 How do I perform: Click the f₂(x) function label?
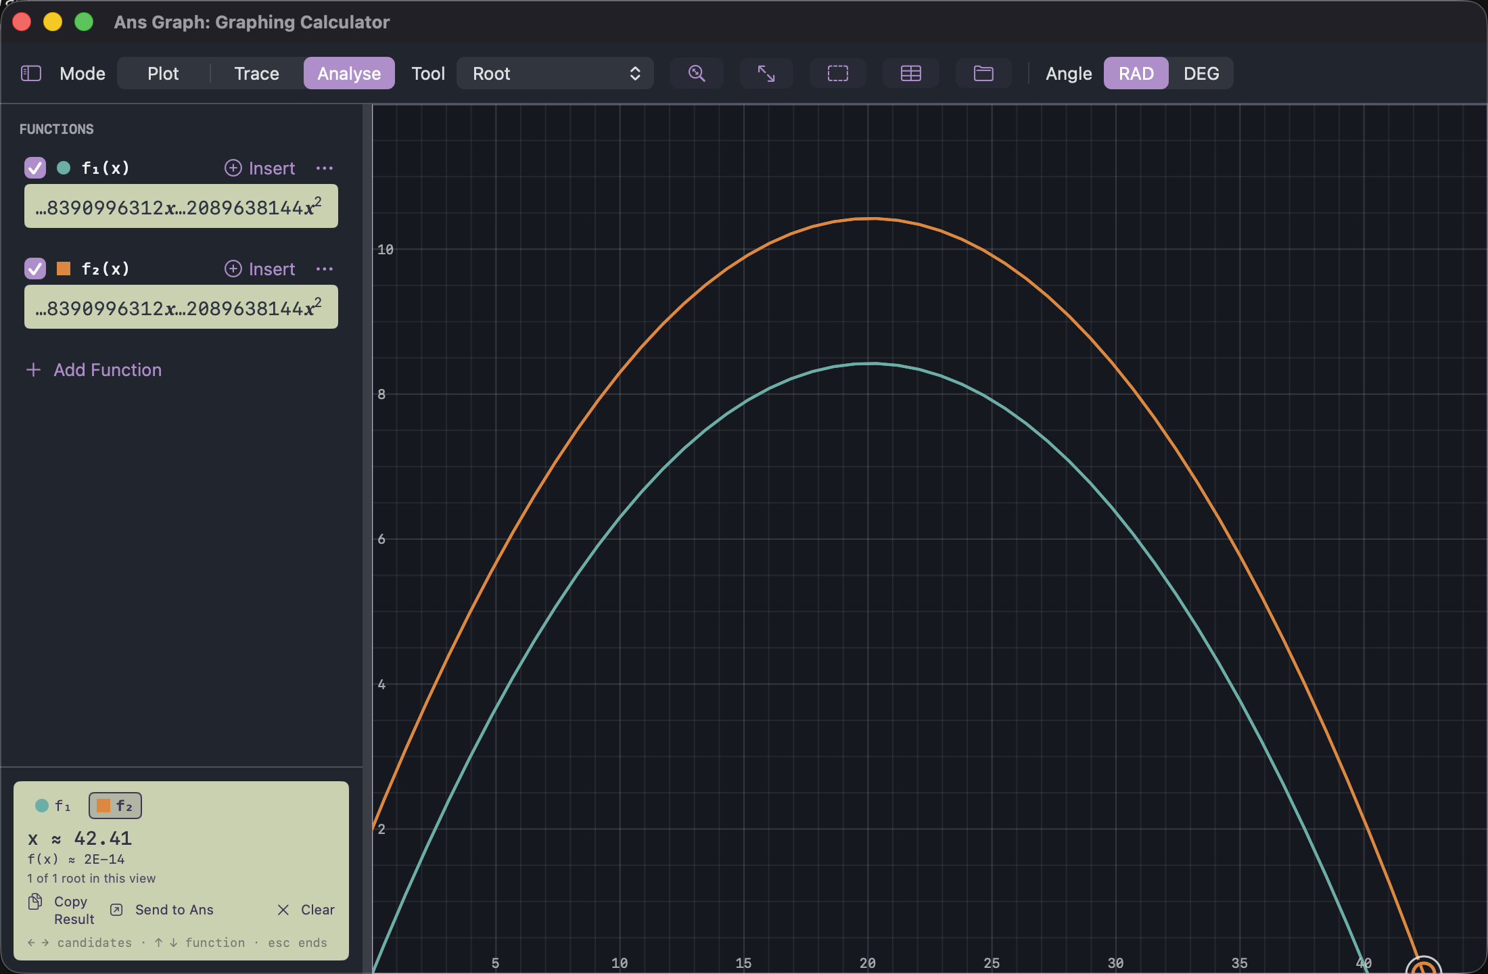coord(106,269)
